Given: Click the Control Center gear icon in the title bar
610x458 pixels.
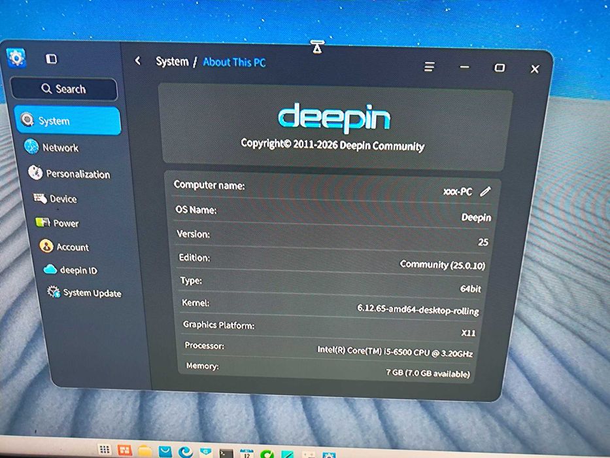Looking at the screenshot, I should (16, 58).
